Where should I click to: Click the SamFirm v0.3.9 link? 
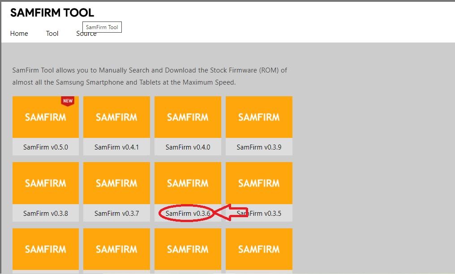pyautogui.click(x=259, y=147)
